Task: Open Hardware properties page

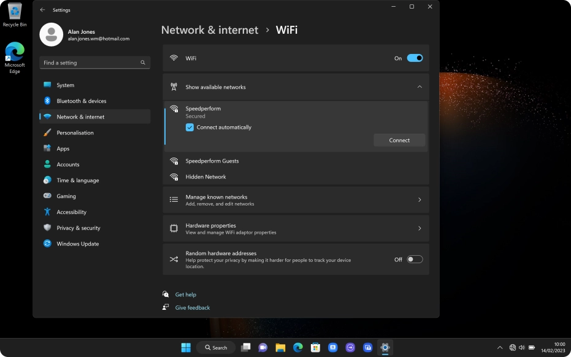Action: (296, 228)
